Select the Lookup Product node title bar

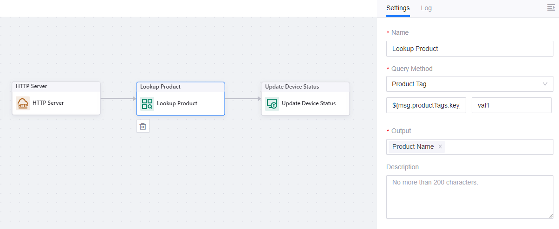[x=181, y=87]
